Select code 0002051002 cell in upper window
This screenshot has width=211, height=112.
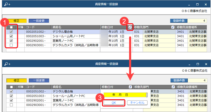(x=38, y=32)
